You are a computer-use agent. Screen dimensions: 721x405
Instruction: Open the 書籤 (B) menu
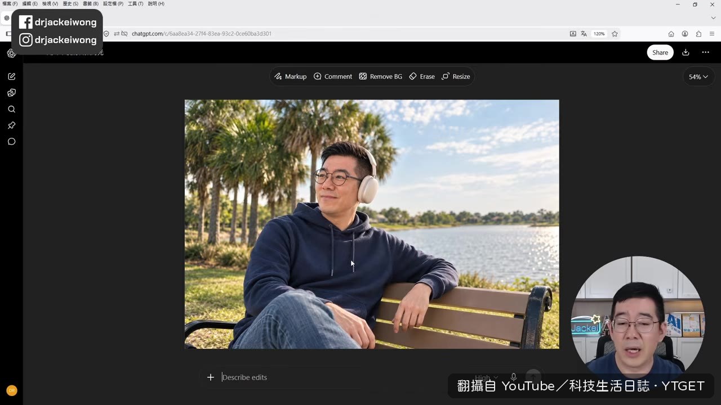pyautogui.click(x=91, y=4)
